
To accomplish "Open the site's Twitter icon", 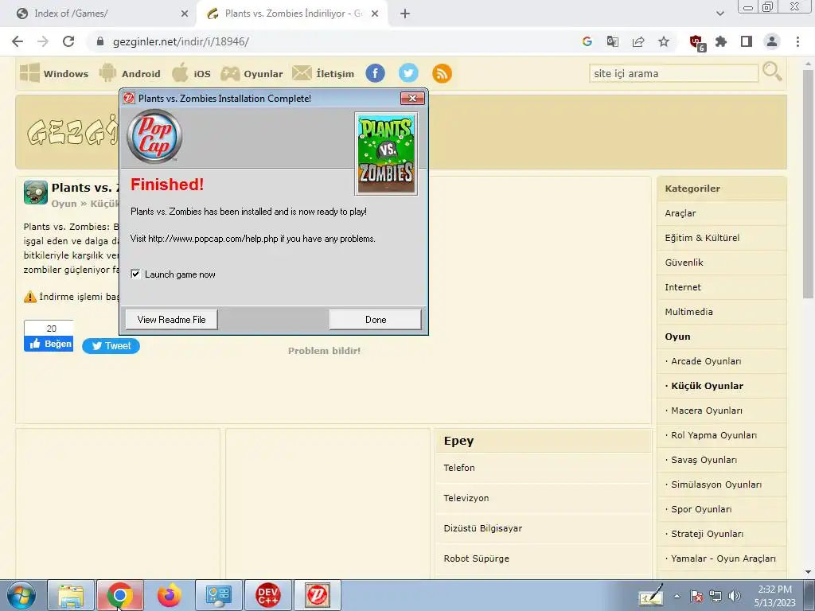I will [x=408, y=73].
